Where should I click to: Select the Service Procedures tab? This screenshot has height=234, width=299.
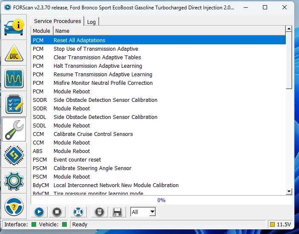[57, 21]
